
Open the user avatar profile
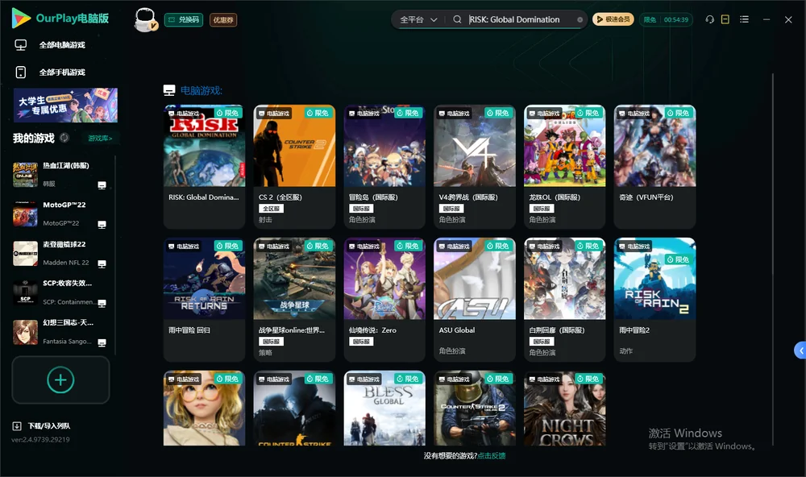click(x=145, y=20)
